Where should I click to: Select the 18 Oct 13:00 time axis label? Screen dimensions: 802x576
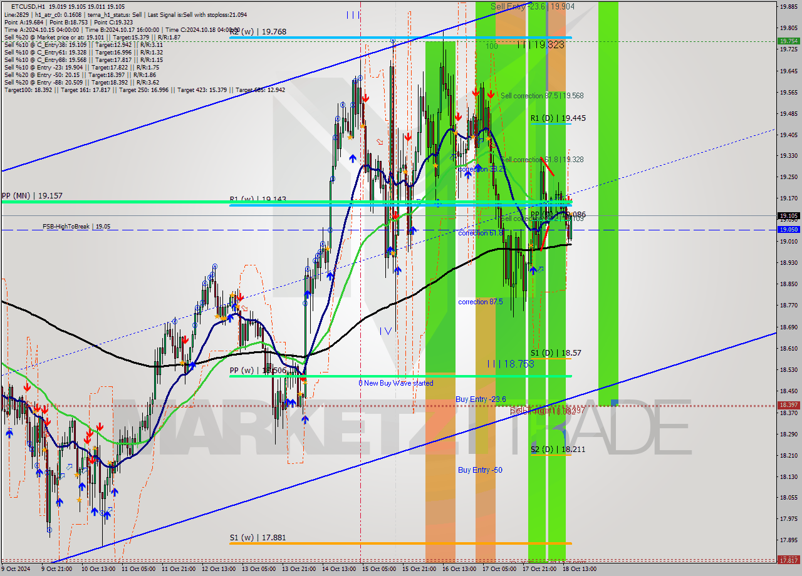(x=580, y=569)
